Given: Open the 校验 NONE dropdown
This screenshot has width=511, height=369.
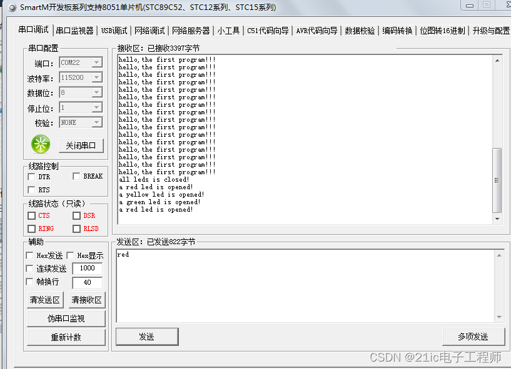Looking at the screenshot, I should [97, 122].
